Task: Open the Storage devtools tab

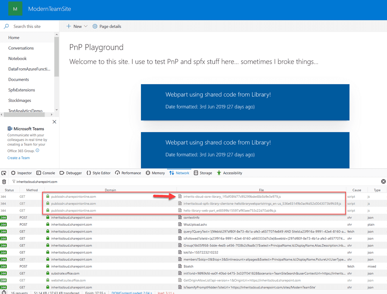Action: click(x=203, y=173)
